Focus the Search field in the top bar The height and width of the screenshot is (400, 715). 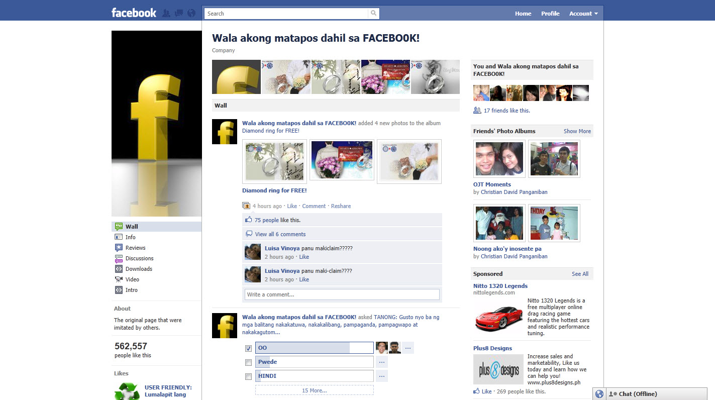286,14
